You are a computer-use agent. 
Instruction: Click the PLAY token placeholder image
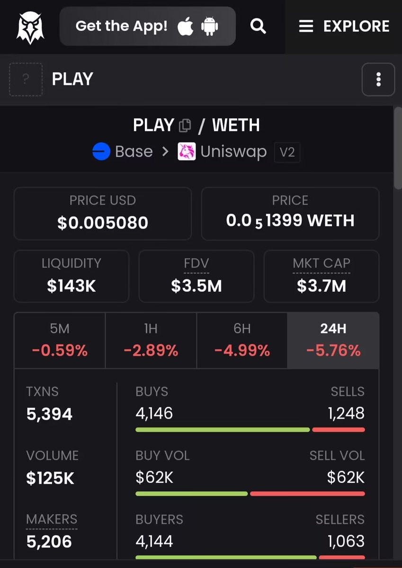coord(26,79)
